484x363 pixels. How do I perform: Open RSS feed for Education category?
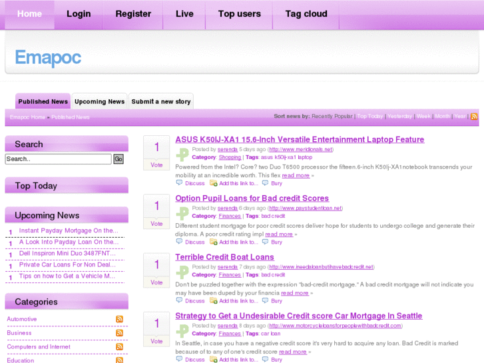tap(119, 360)
